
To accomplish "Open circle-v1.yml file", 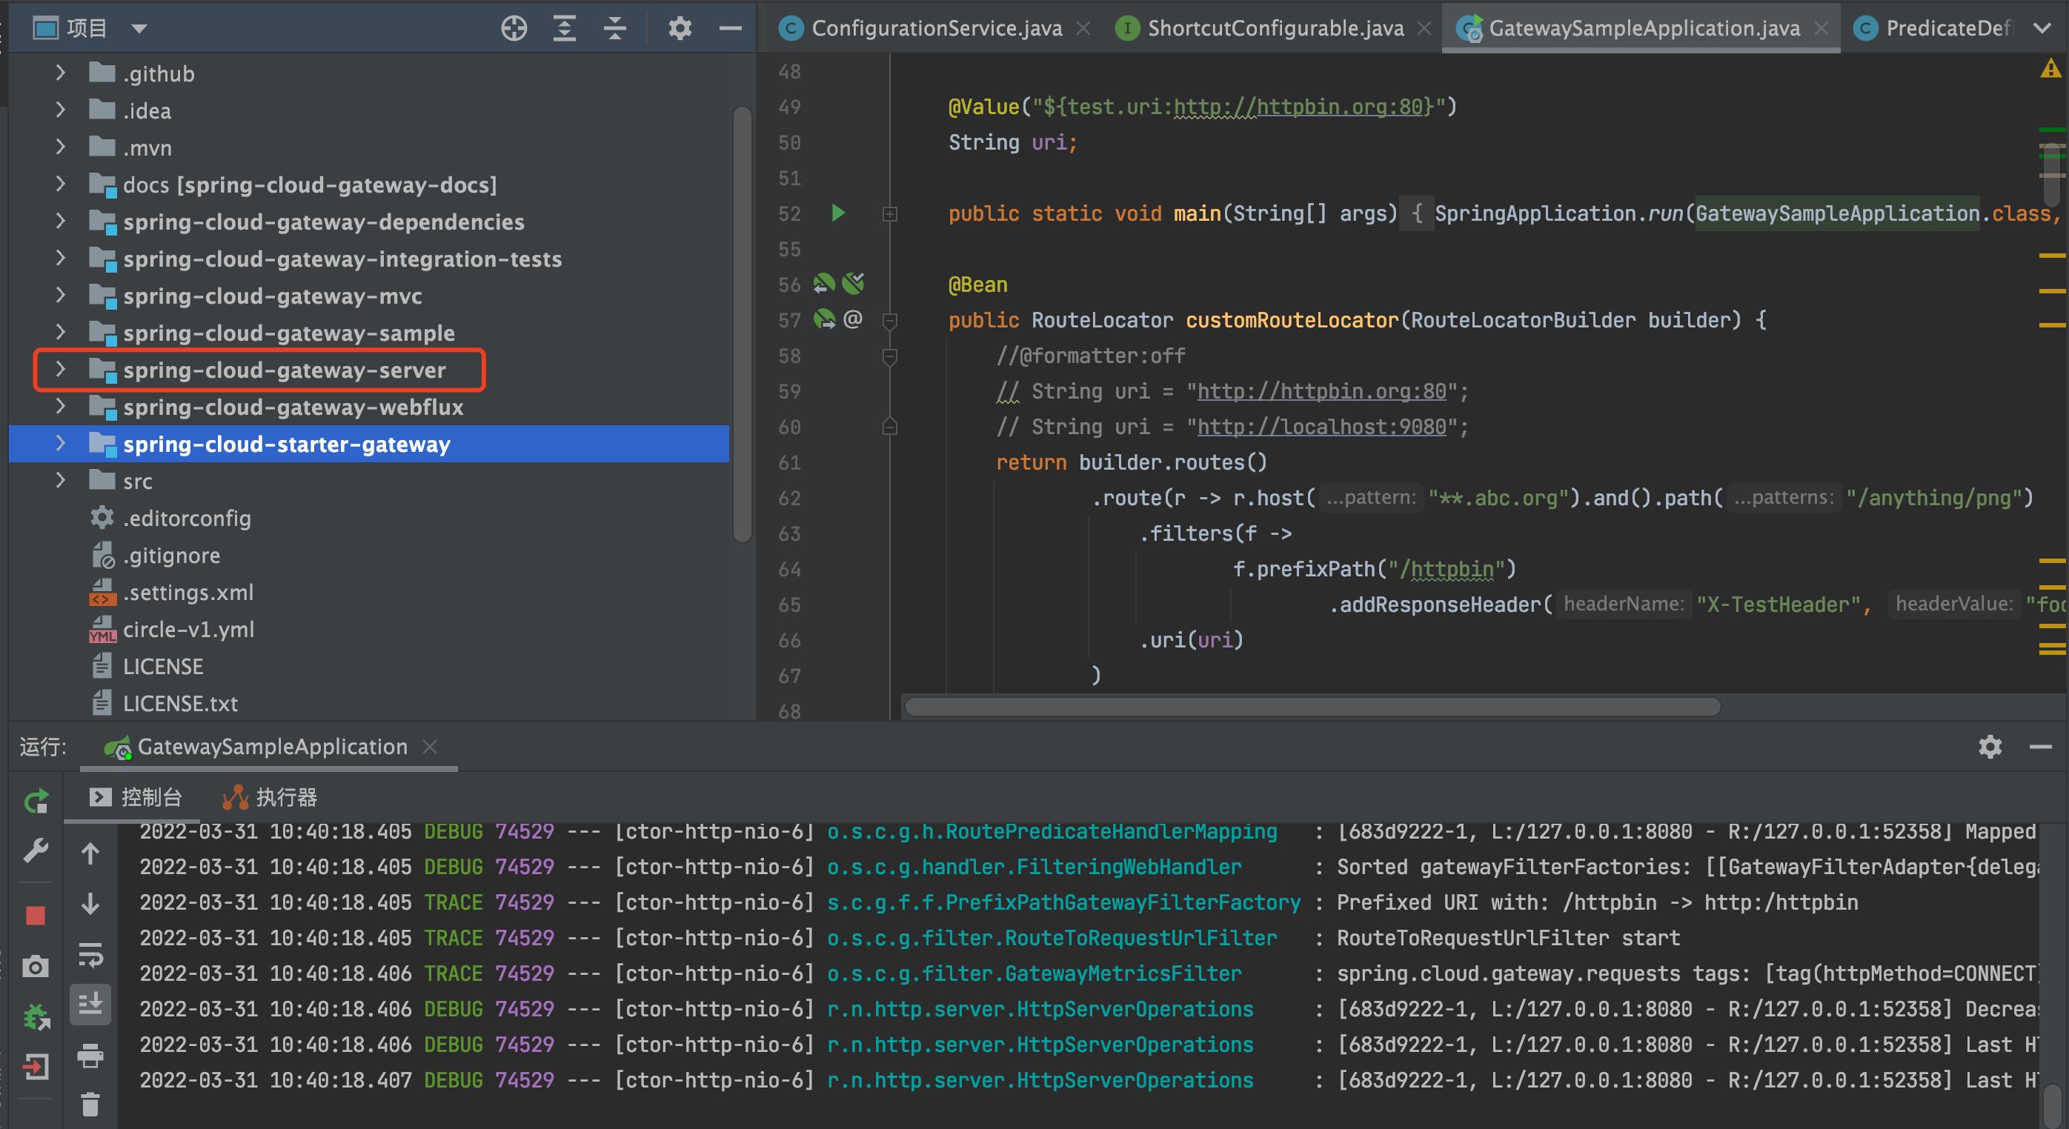I will [188, 629].
